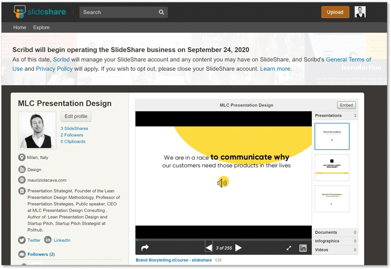Screen dimensions: 391x269
Task: Click the share arrow icon in player
Action: [145, 248]
